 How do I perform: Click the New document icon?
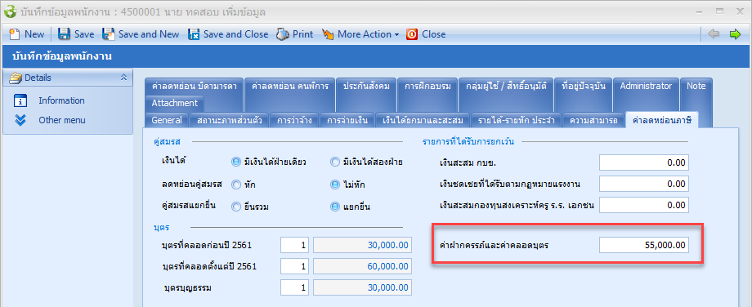[15, 34]
